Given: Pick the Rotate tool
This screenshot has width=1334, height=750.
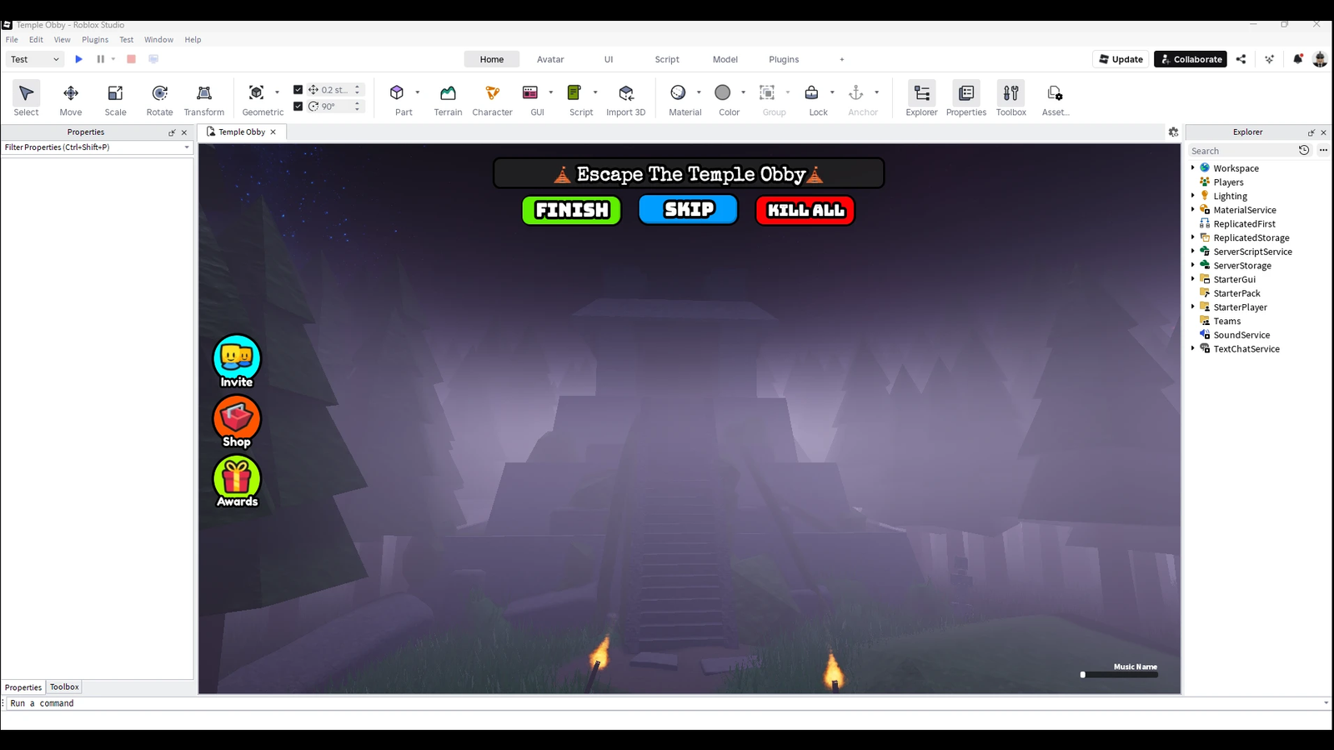Looking at the screenshot, I should pyautogui.click(x=159, y=98).
